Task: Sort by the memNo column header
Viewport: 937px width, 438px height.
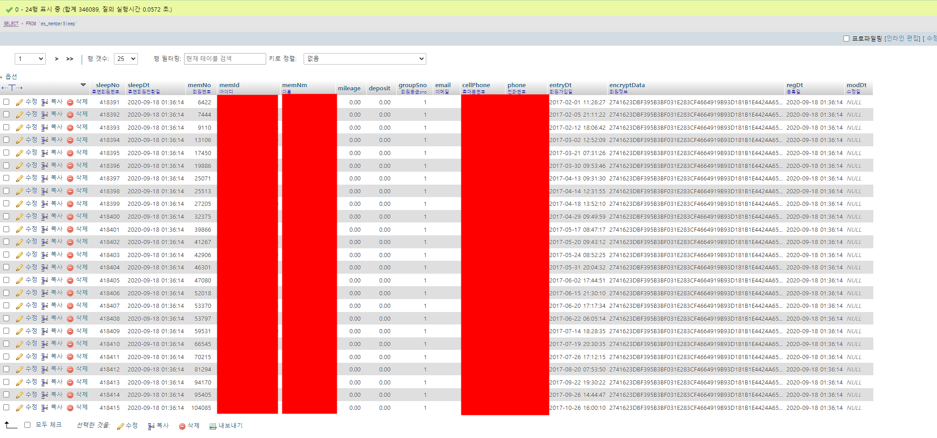Action: [x=199, y=85]
